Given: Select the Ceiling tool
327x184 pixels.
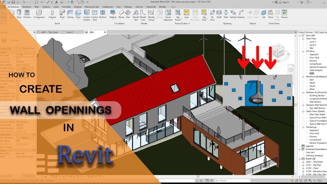Looking at the screenshot, I should pos(70,14).
